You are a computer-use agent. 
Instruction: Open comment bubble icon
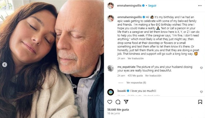[118, 102]
